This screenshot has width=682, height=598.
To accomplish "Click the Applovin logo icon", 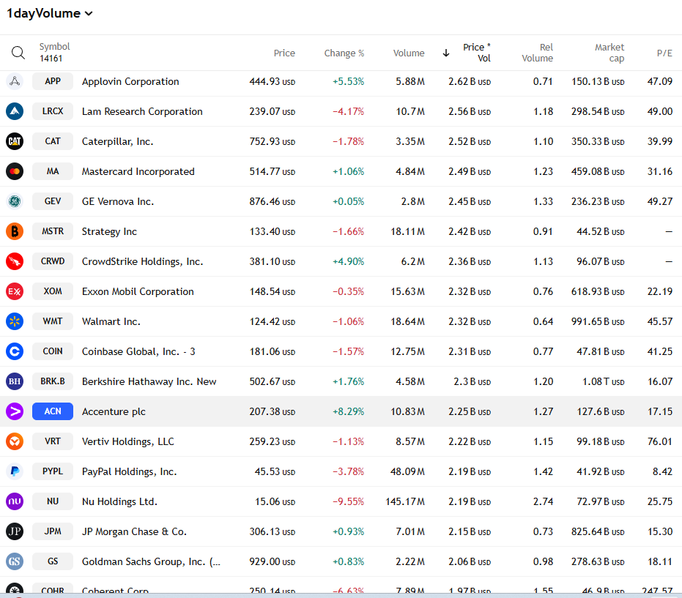I will tap(15, 81).
